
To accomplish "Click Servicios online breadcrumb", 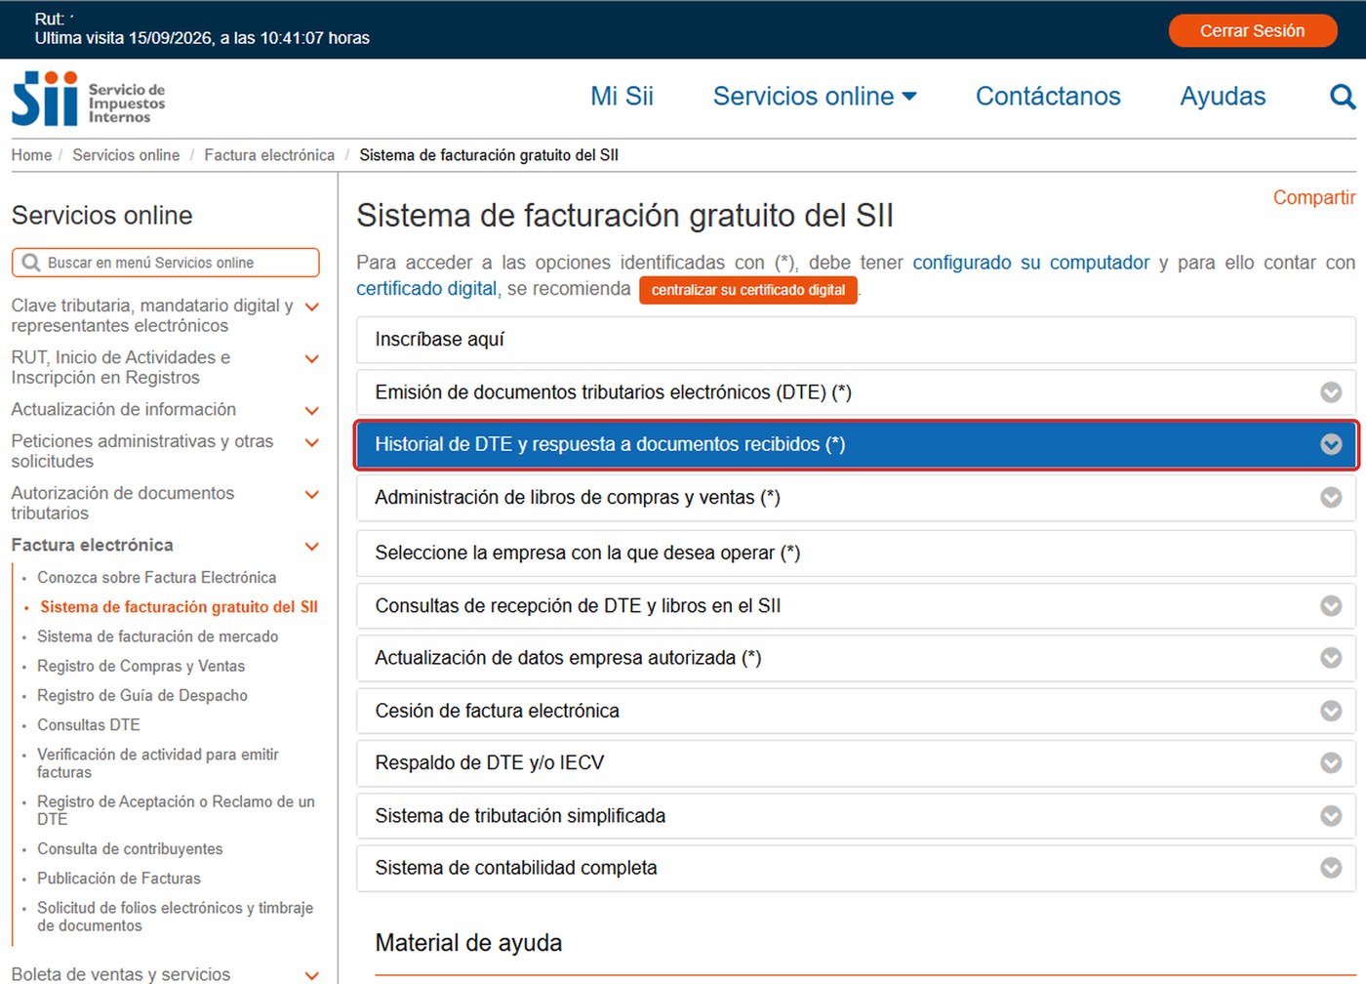I will (126, 155).
